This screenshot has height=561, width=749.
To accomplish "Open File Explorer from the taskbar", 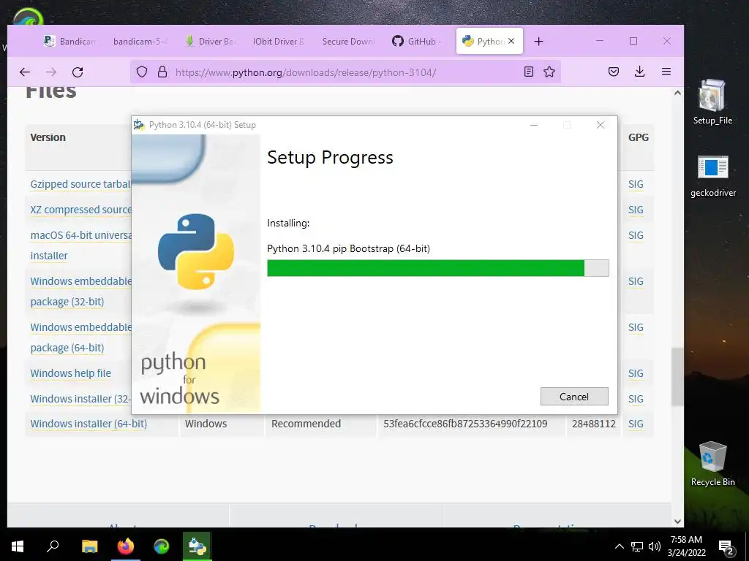I will point(89,546).
